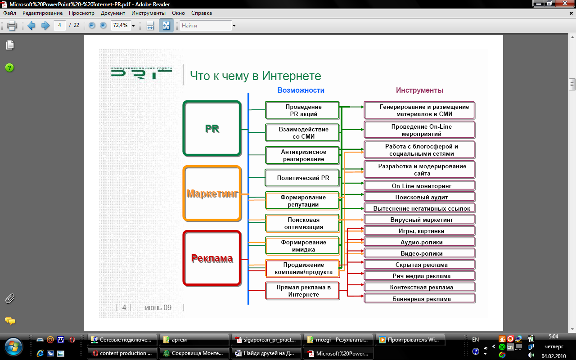Go to next page with right arrow
The height and width of the screenshot is (360, 576).
click(45, 26)
